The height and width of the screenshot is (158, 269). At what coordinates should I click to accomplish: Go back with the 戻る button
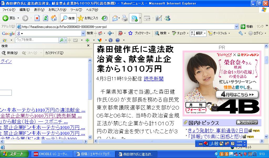coord(9,18)
